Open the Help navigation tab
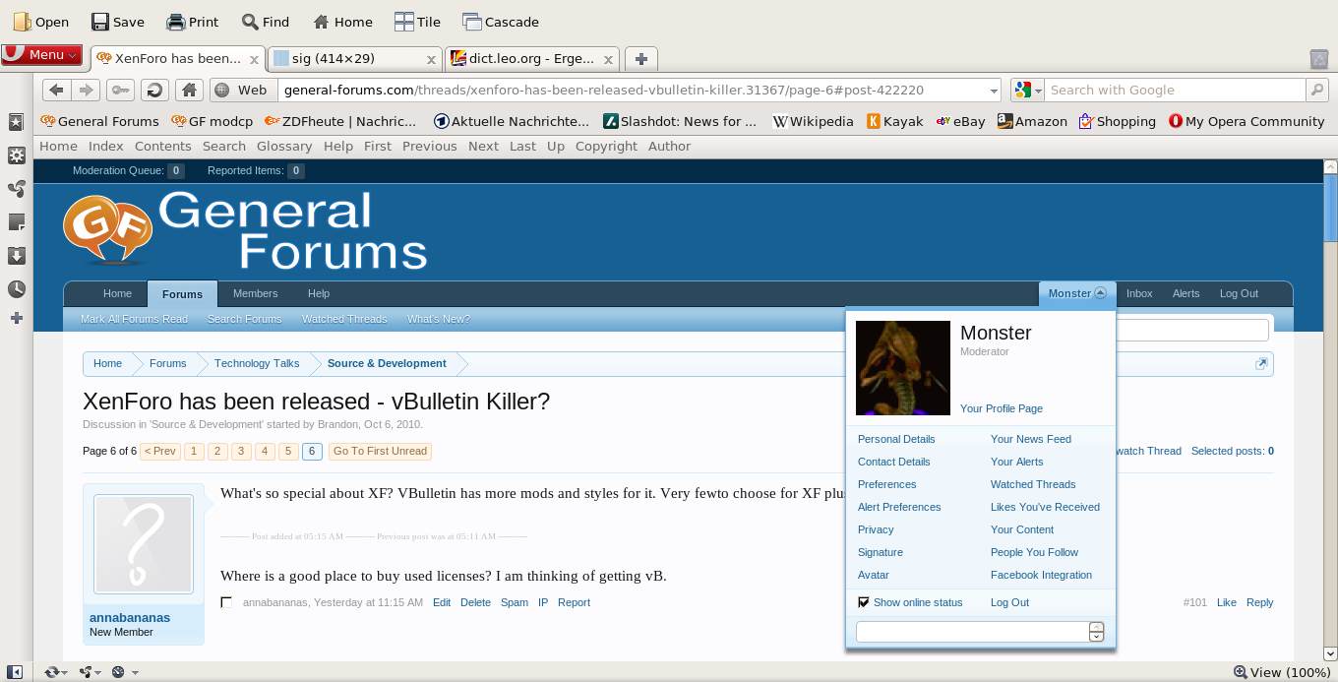Viewport: 1338px width, 682px height. (x=319, y=293)
